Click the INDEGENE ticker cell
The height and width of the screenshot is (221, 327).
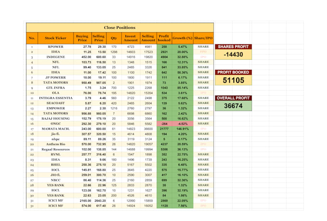tap(55, 57)
